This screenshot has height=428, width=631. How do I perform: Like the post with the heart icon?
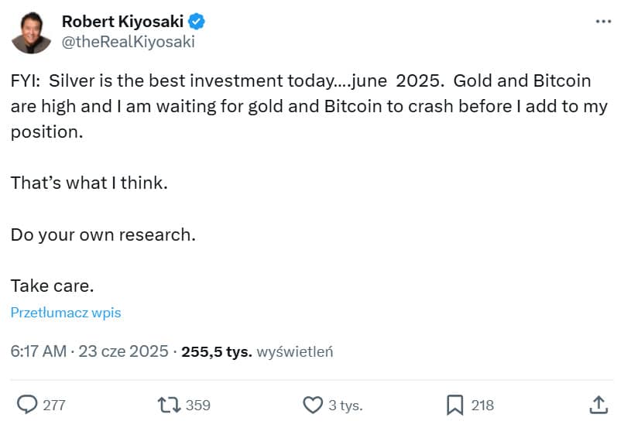coord(313,405)
